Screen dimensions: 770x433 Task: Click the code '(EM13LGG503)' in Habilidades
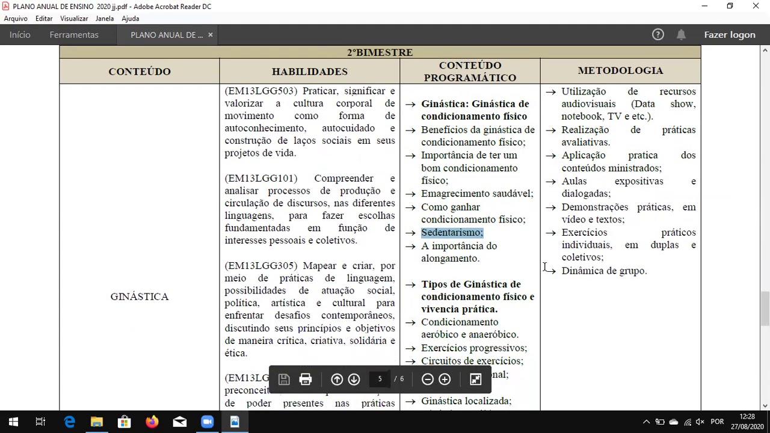coord(261,91)
